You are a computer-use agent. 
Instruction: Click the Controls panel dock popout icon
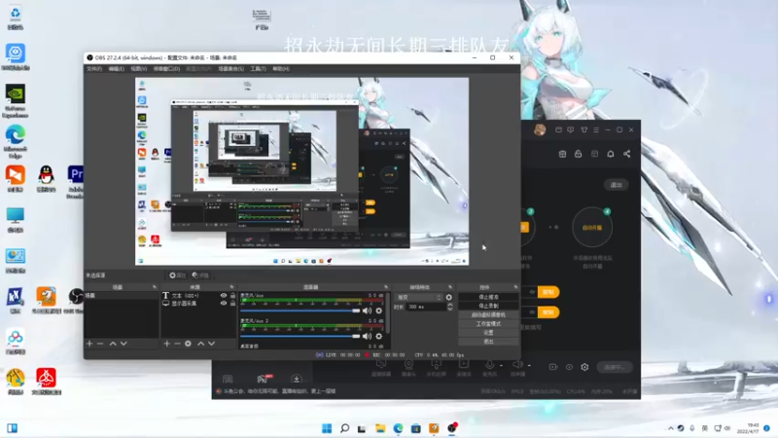pos(515,287)
